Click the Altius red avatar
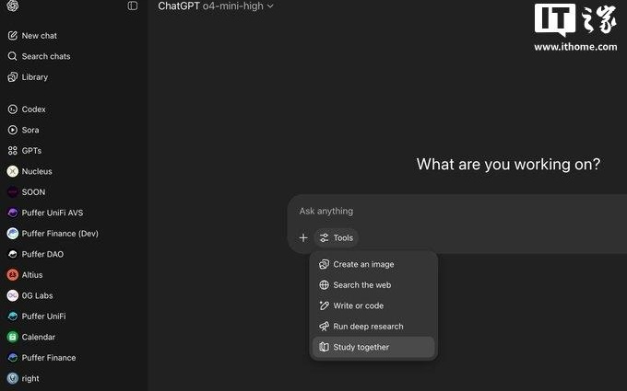Screen dimensions: 627x391 point(12,275)
